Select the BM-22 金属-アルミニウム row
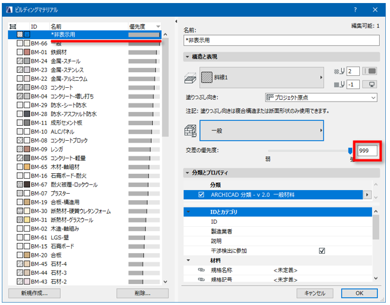Image resolution: width=390 pixels, height=305 pixels. pos(85,79)
